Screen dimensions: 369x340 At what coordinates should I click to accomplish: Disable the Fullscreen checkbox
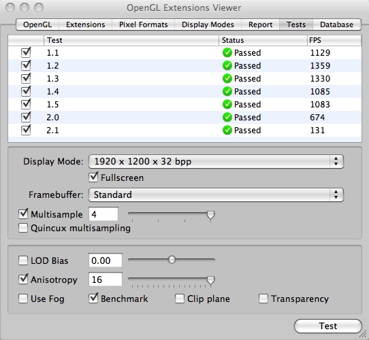[x=93, y=177]
